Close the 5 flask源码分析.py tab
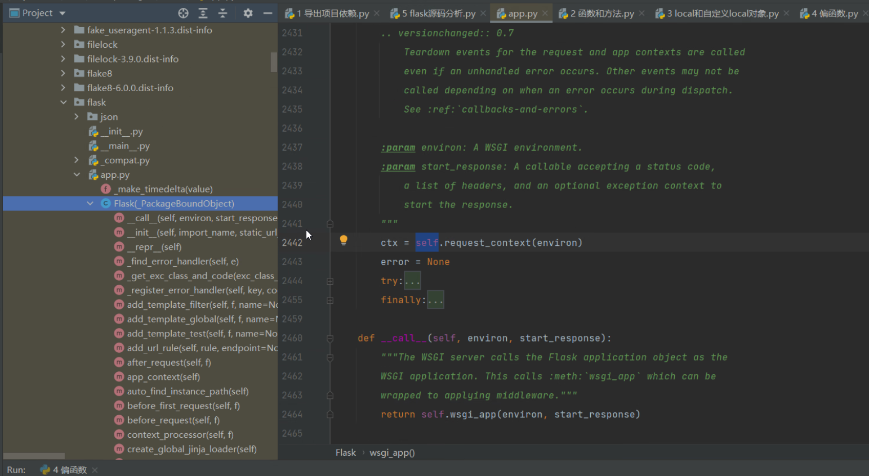The image size is (869, 476). click(x=483, y=14)
